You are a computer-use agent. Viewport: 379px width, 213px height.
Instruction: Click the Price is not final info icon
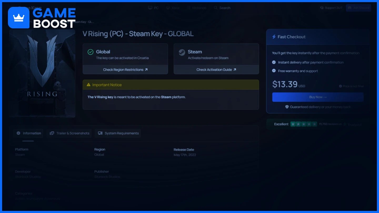(340, 86)
